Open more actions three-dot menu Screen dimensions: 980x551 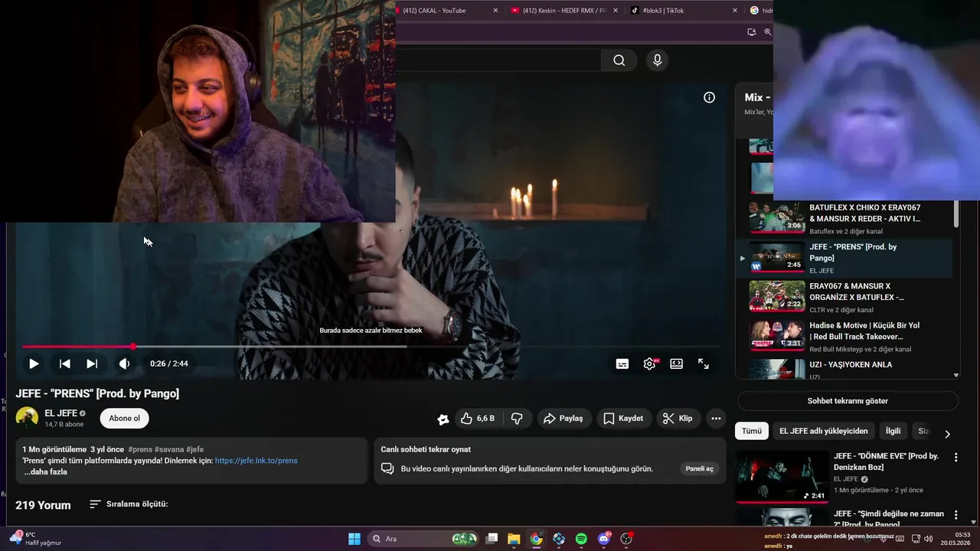(716, 419)
